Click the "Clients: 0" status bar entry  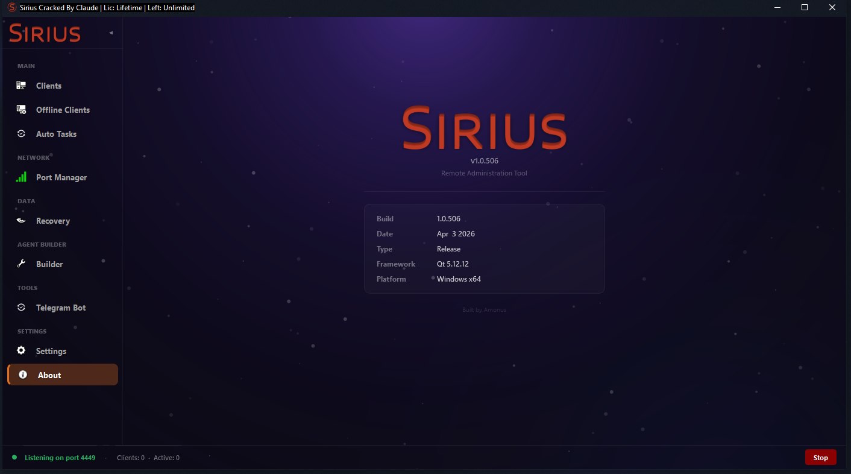click(131, 458)
